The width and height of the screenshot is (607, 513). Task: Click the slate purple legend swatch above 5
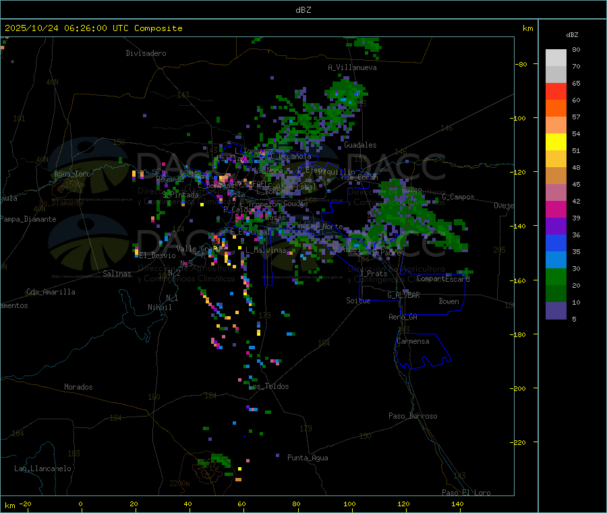pyautogui.click(x=556, y=311)
